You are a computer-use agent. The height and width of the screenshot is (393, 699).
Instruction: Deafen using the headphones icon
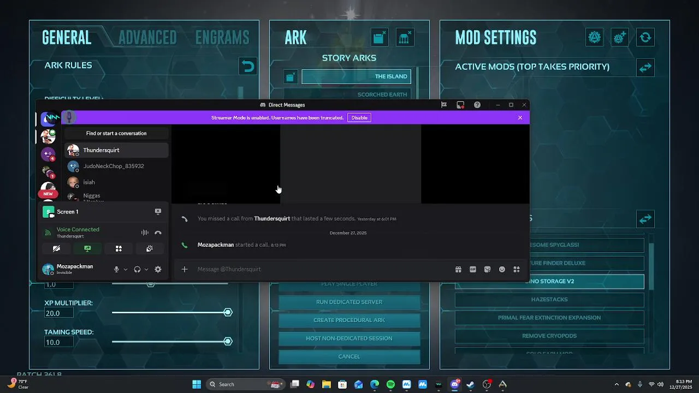tap(137, 269)
